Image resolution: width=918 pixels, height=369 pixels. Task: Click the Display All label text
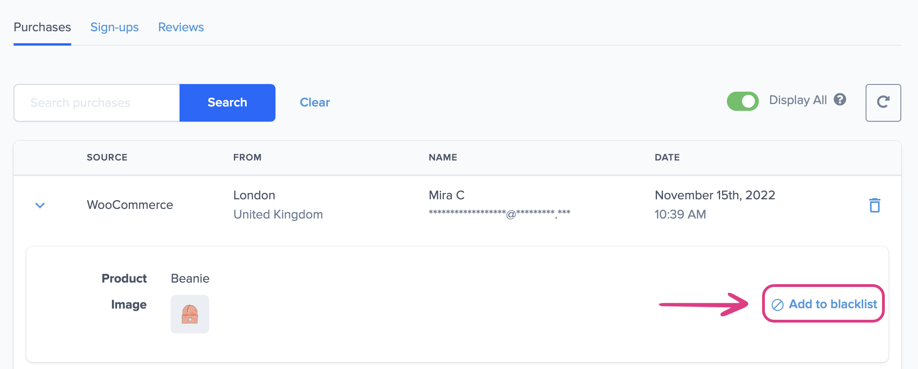tap(798, 100)
